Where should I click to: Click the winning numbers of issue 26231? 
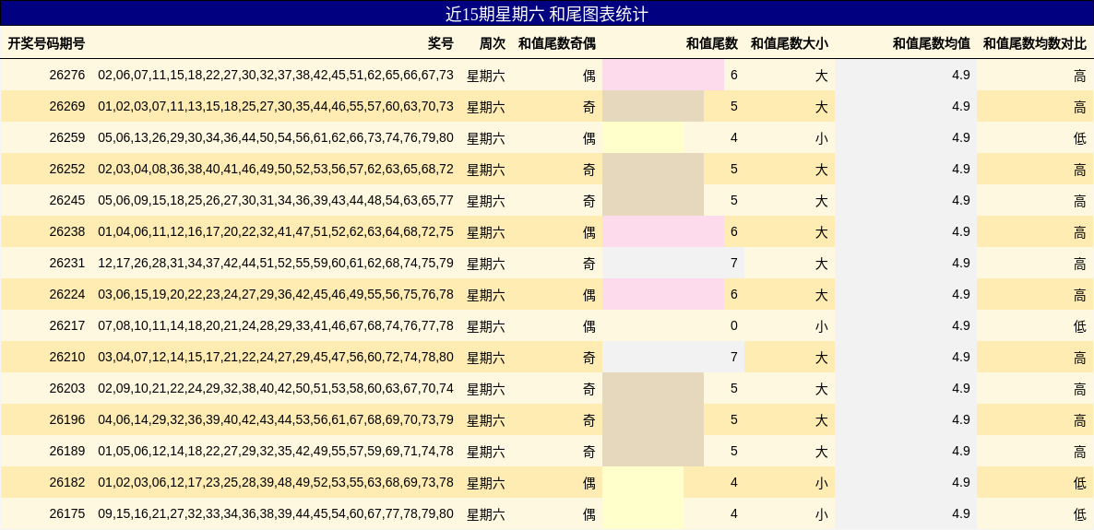click(x=276, y=264)
